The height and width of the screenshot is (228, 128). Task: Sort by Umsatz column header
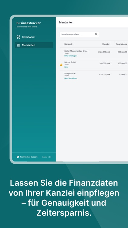(x=106, y=44)
